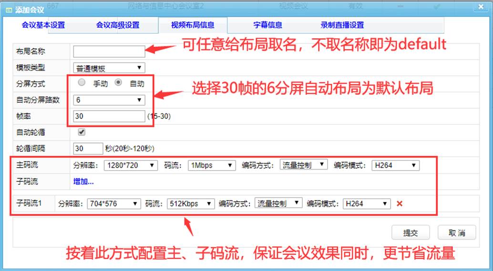The height and width of the screenshot is (271, 493).
Task: Delete 子码流1 with the red X icon
Action: (x=400, y=204)
